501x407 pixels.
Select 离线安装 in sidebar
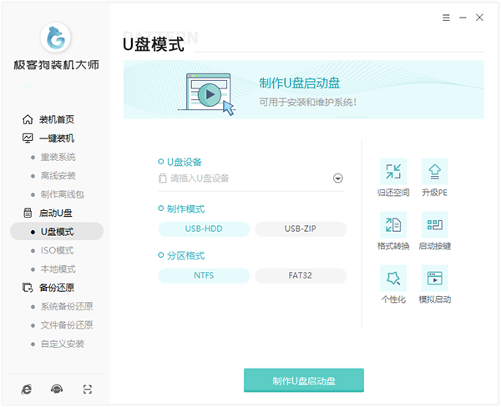58,176
